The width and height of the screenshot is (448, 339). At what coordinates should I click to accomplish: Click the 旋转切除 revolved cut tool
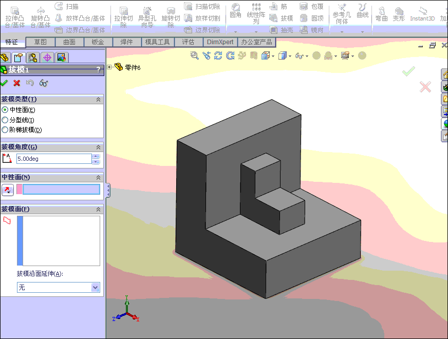pos(171,17)
